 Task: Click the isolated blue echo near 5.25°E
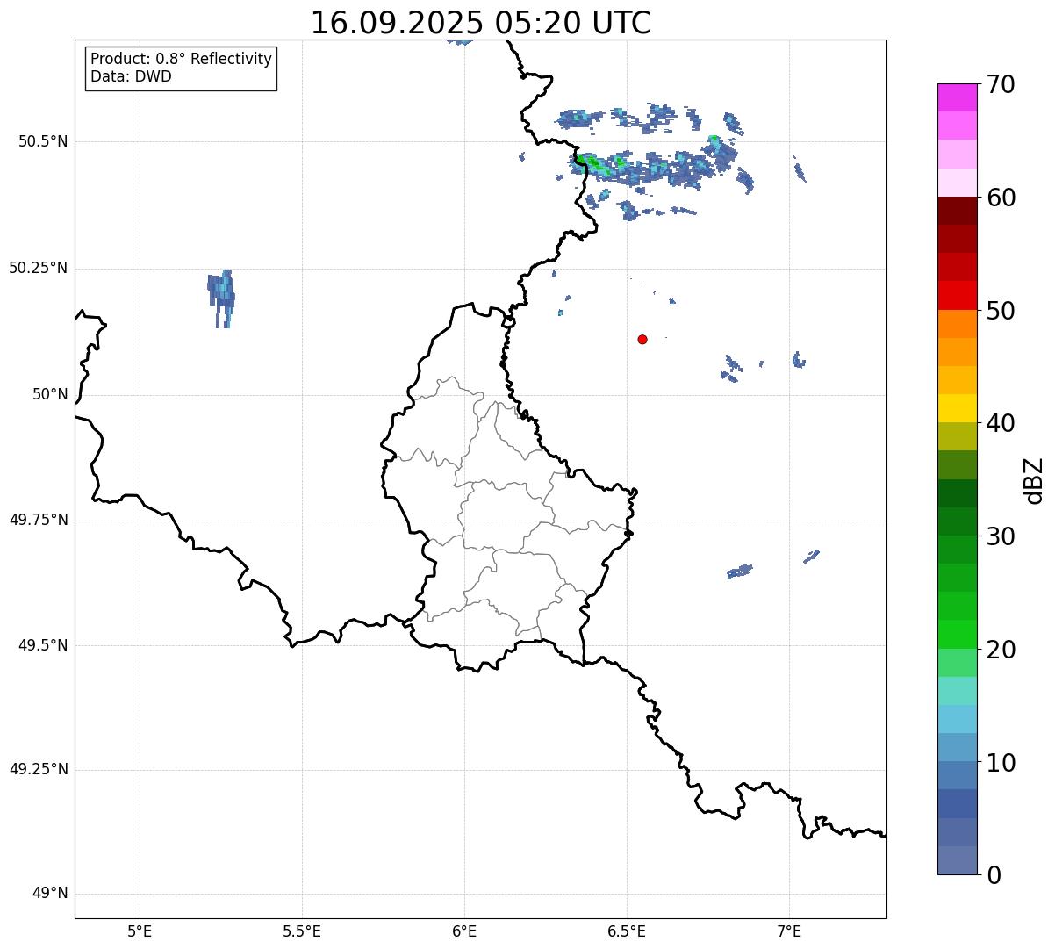click(223, 291)
